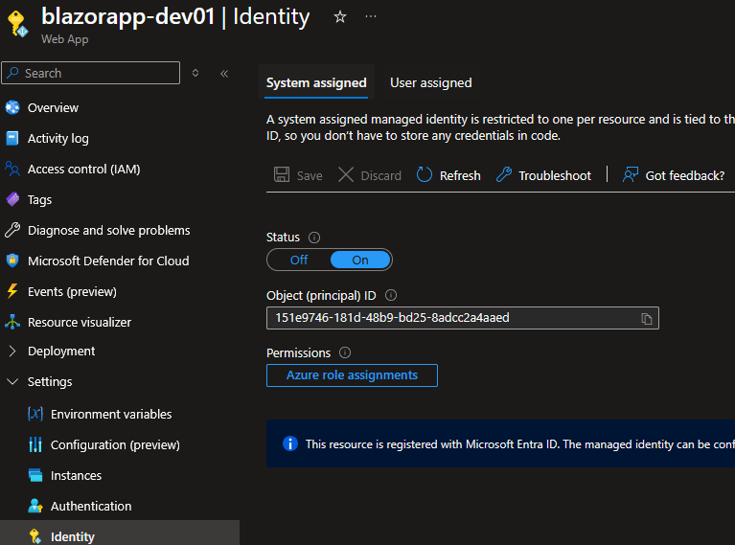Click the Azure role assignments button
The width and height of the screenshot is (735, 545).
tap(352, 375)
